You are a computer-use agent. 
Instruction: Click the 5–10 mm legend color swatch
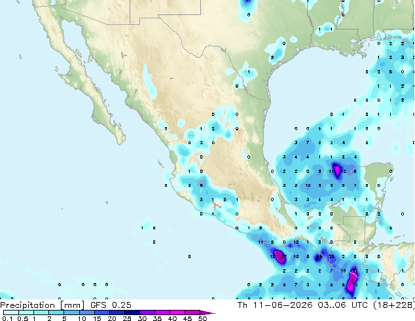pos(72,312)
